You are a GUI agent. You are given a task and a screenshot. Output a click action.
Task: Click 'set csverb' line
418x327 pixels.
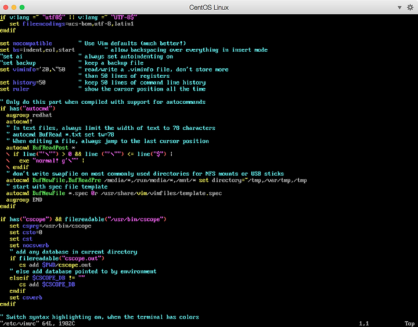26,297
